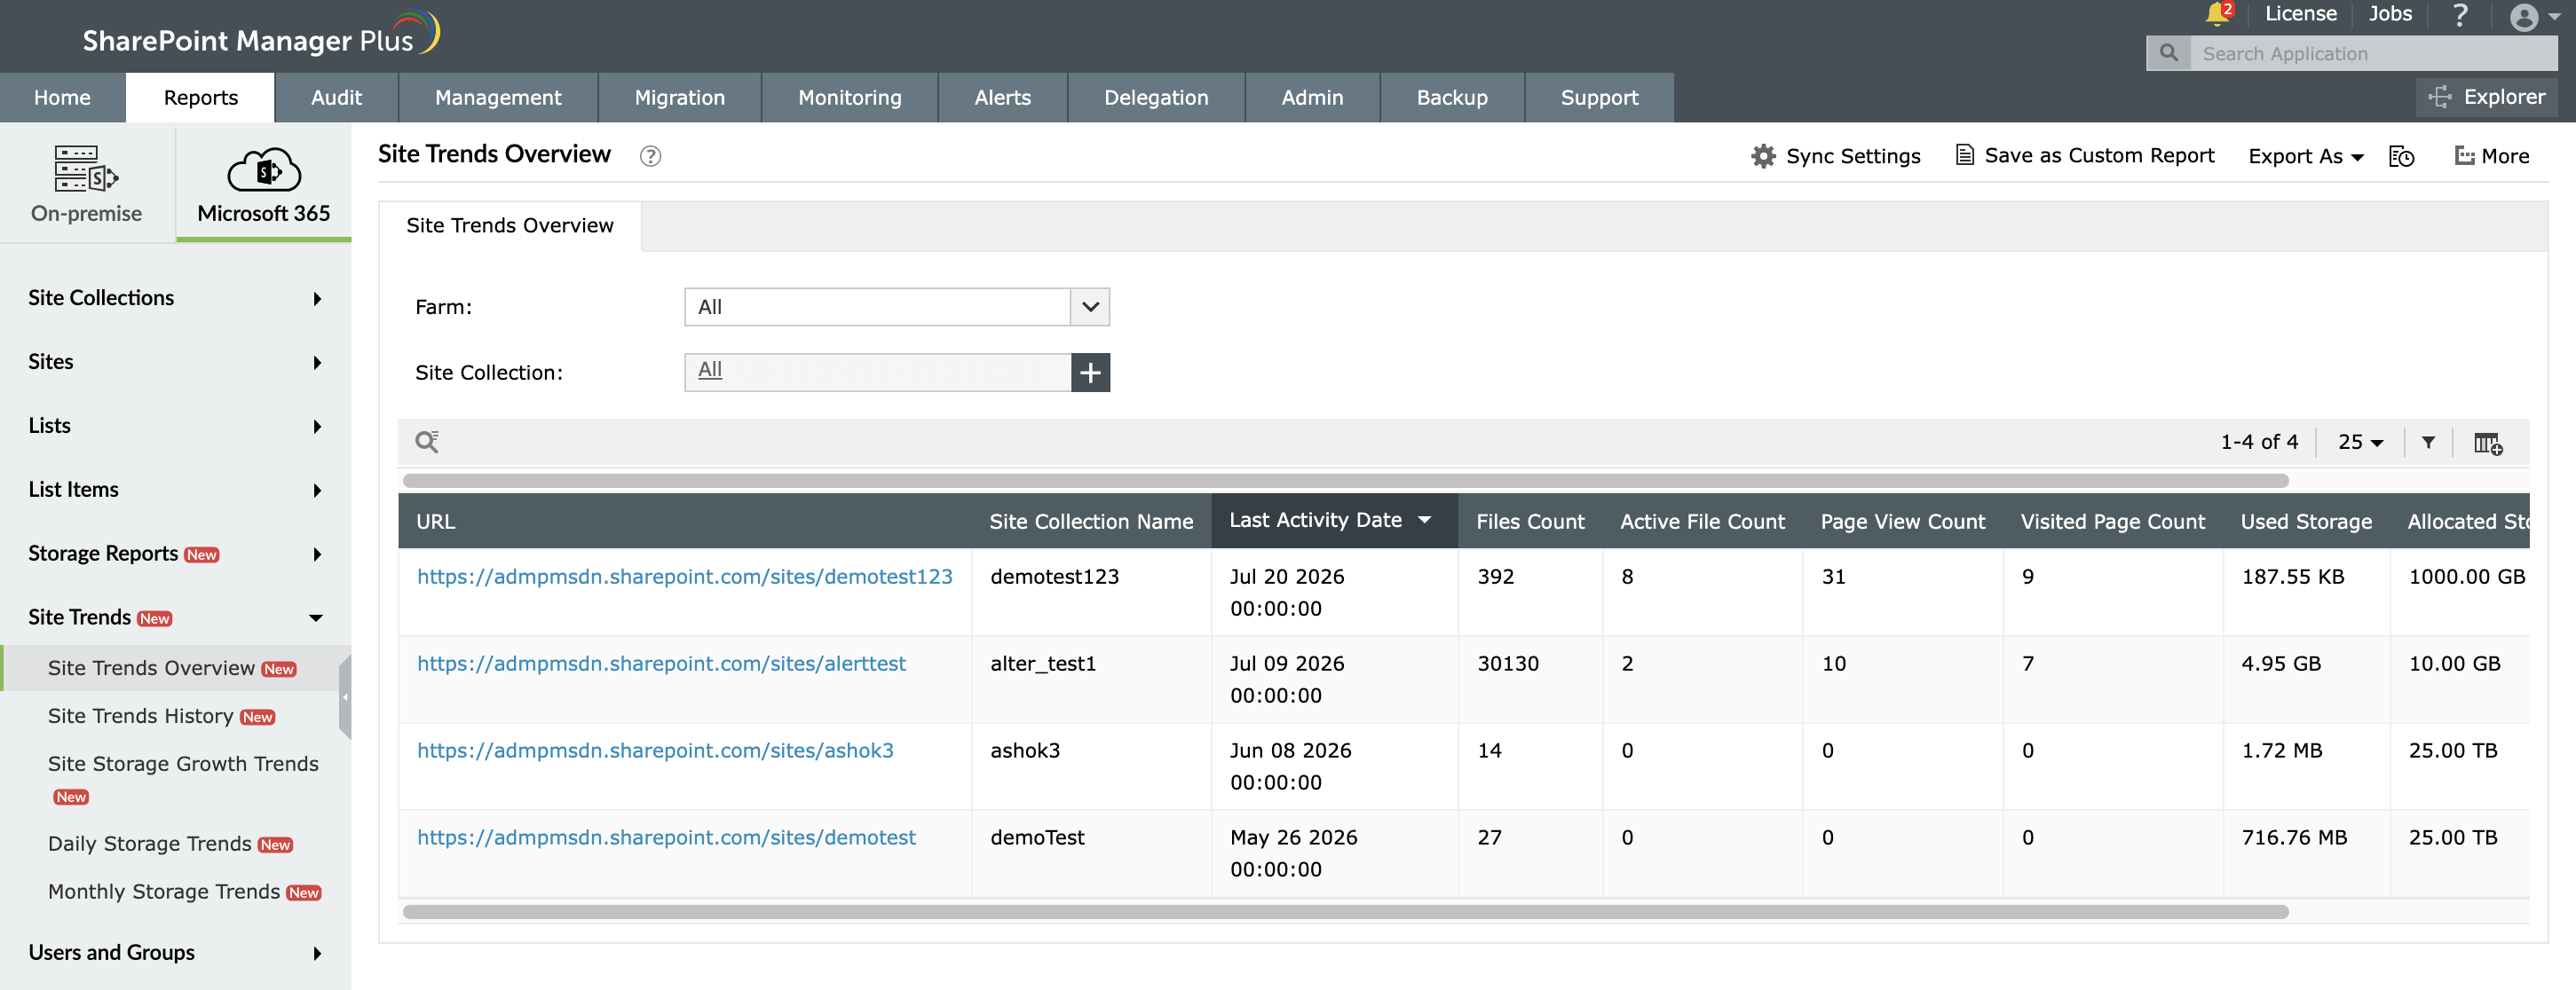Open the alerttest site URL
Image resolution: width=2576 pixels, height=990 pixels.
coord(661,664)
